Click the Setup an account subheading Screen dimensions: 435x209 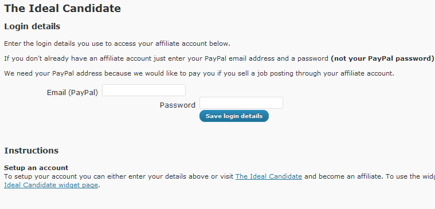36,168
